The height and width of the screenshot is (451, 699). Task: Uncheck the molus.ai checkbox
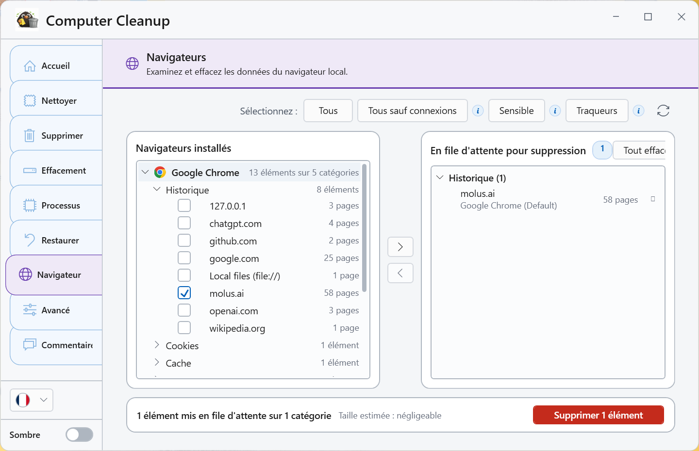(184, 293)
